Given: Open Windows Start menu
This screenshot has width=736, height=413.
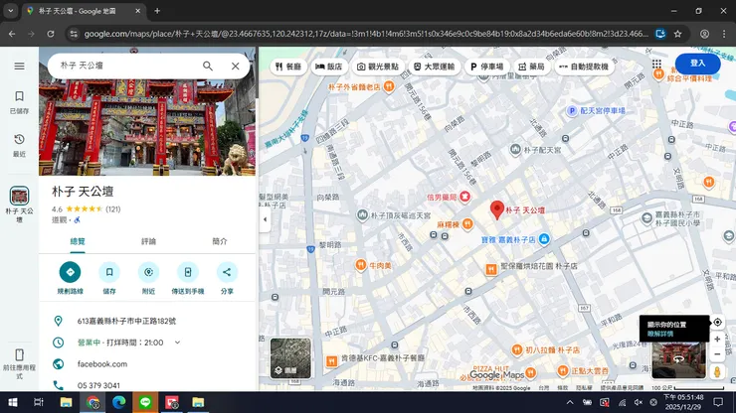Looking at the screenshot, I should click(13, 402).
